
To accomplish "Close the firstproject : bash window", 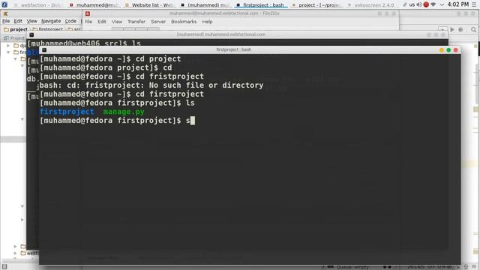I will (455, 50).
